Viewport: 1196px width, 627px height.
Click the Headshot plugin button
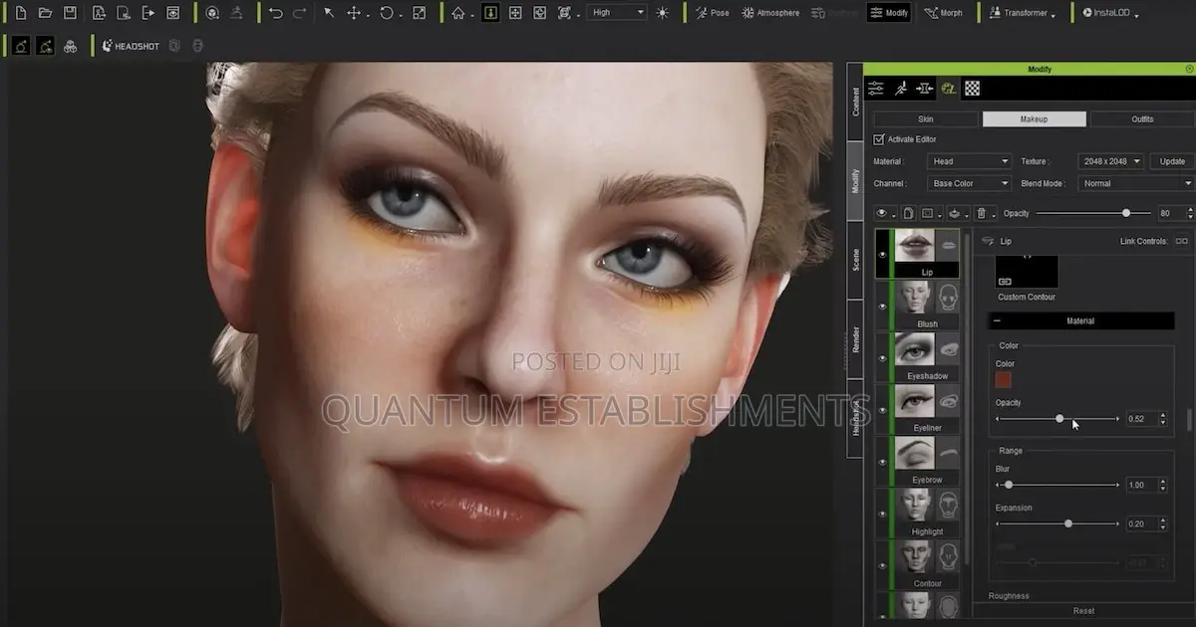click(131, 46)
